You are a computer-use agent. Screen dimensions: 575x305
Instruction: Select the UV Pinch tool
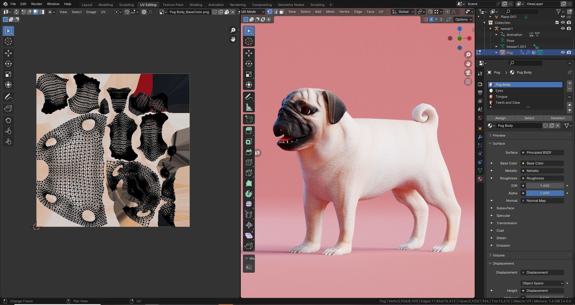click(x=8, y=141)
